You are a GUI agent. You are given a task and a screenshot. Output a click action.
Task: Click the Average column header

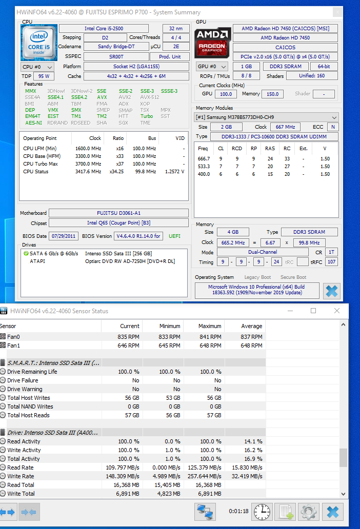pos(245,326)
